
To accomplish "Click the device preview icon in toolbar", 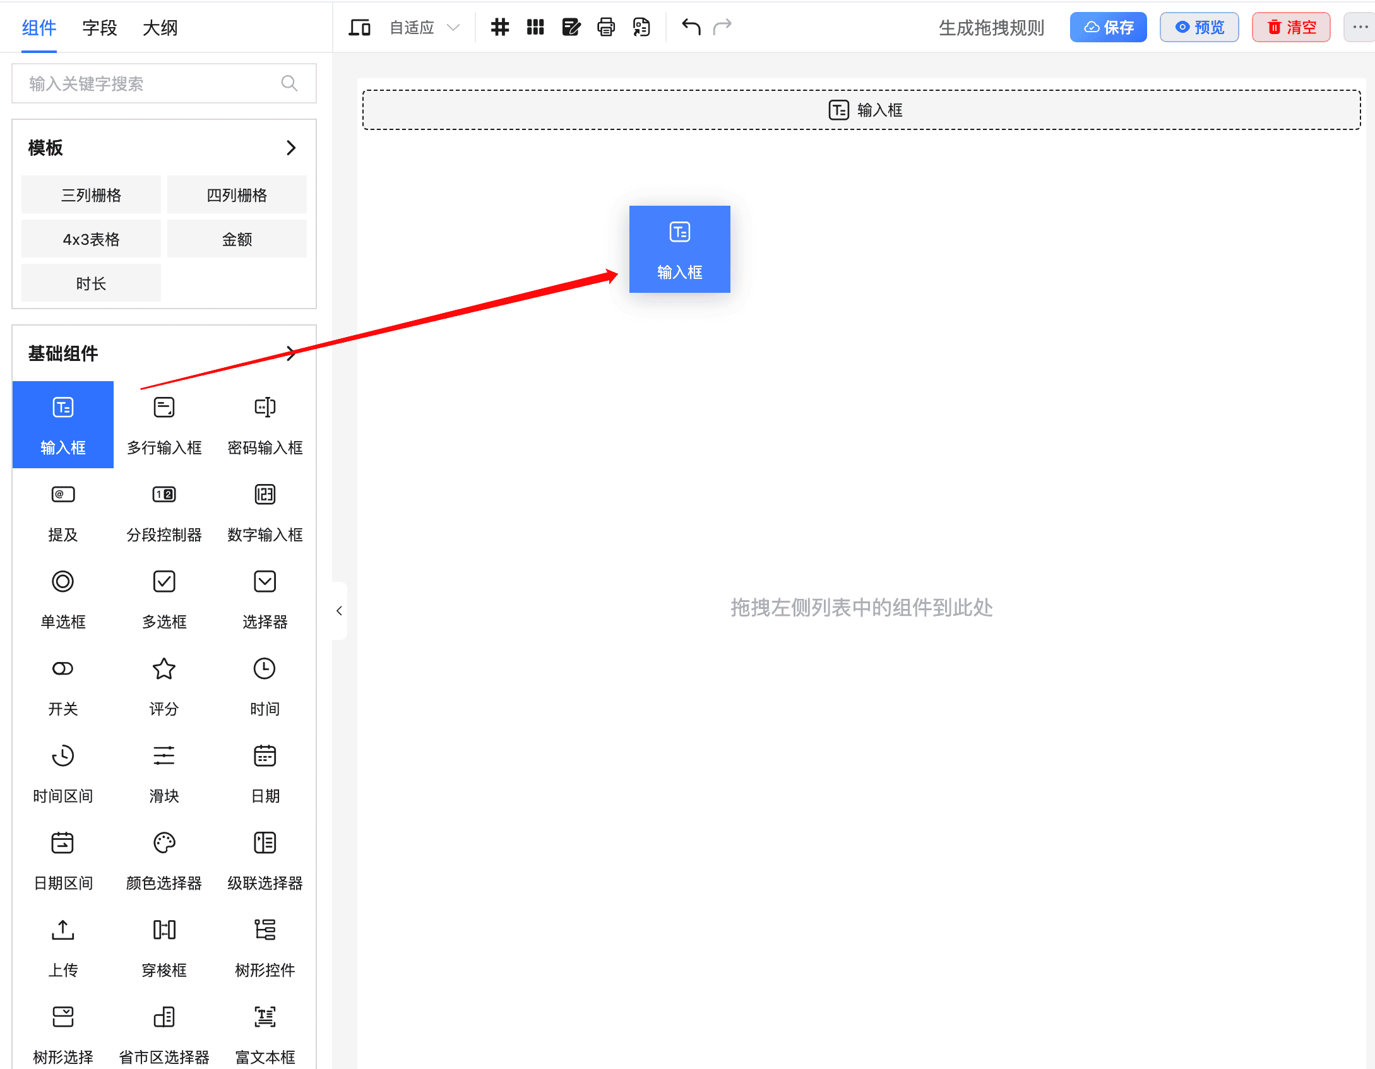I will click(x=360, y=27).
